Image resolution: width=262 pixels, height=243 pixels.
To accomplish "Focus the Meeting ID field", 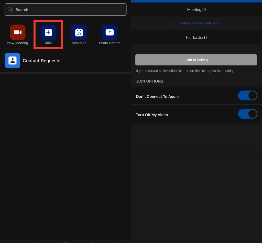I will pos(196,9).
